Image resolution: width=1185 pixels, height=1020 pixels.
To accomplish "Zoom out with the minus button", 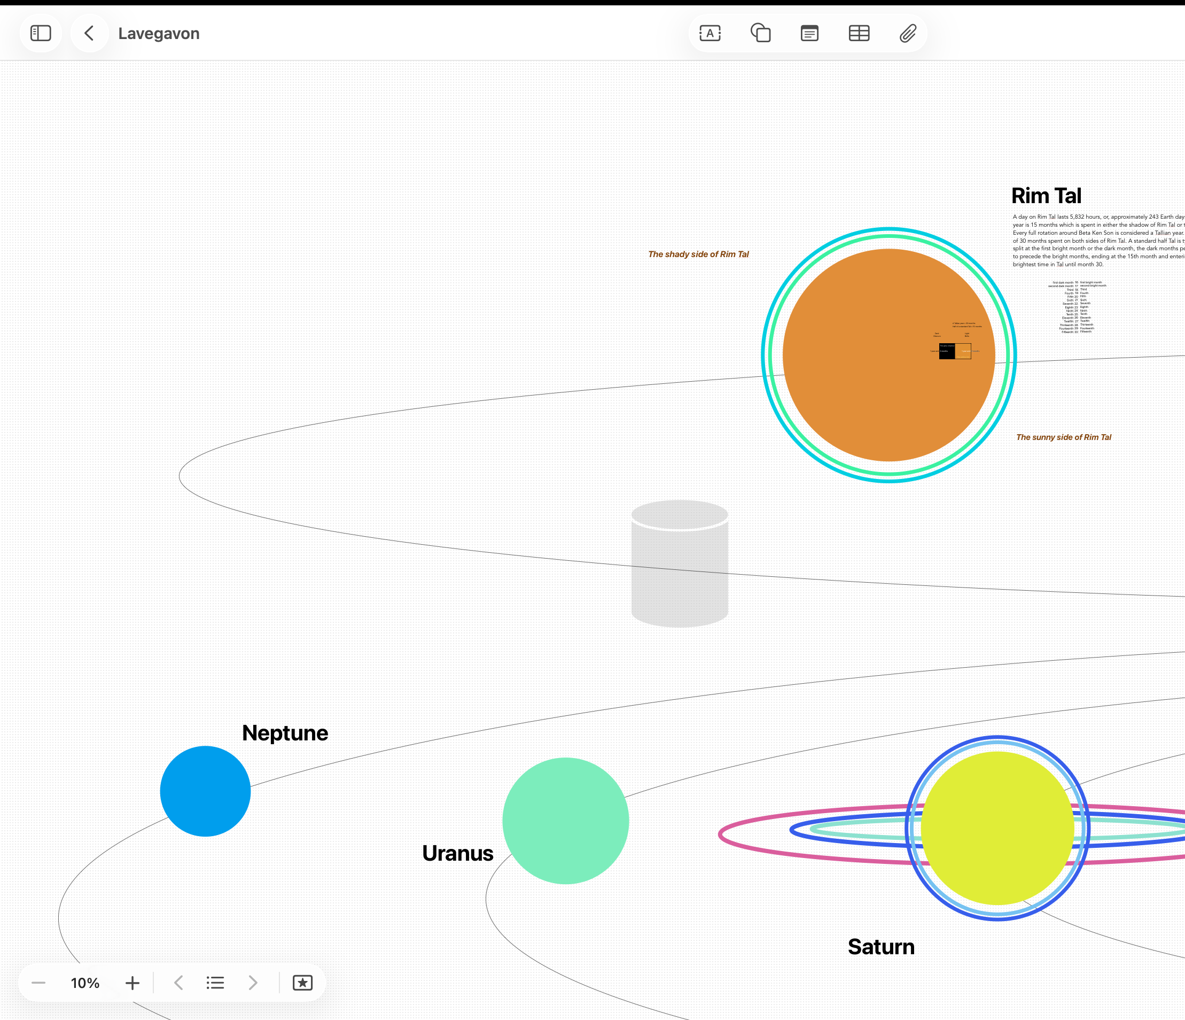I will pyautogui.click(x=38, y=983).
